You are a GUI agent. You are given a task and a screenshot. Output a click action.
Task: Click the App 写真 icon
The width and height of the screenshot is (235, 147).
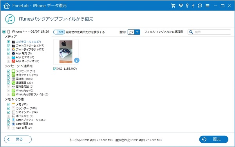point(13,53)
